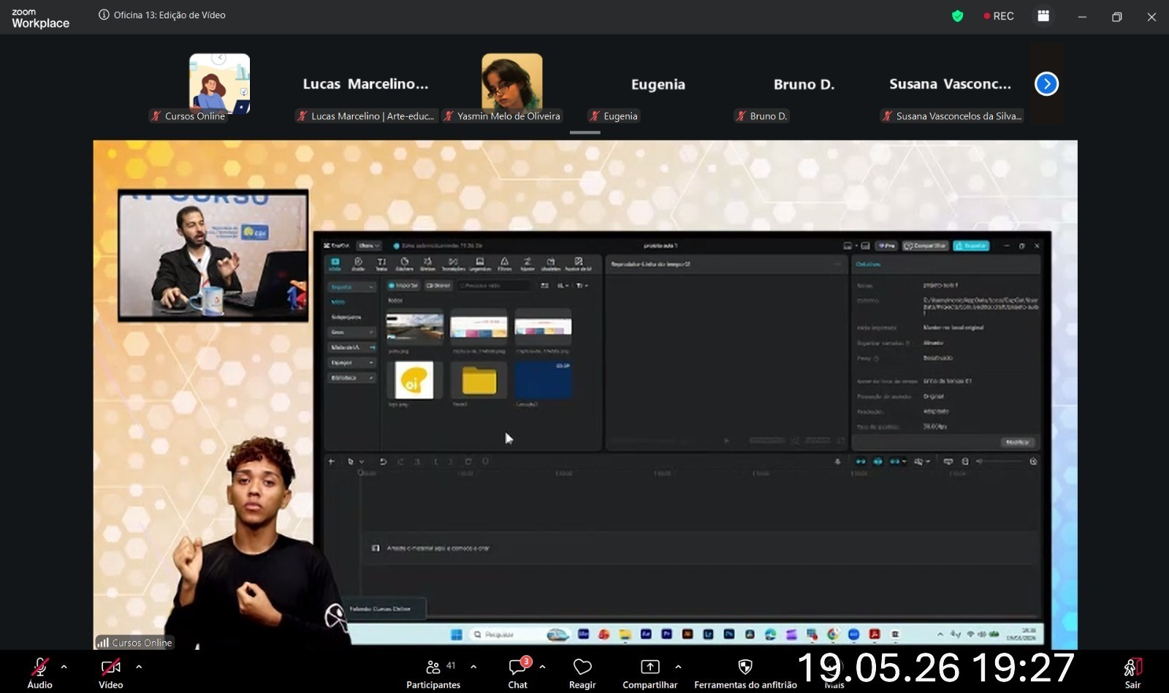This screenshot has width=1169, height=693.
Task: Click the blue Importar button in CapCut
Action: click(403, 285)
